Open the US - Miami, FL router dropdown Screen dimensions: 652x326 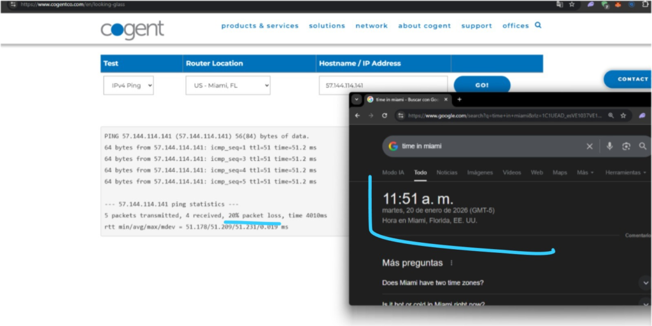228,85
